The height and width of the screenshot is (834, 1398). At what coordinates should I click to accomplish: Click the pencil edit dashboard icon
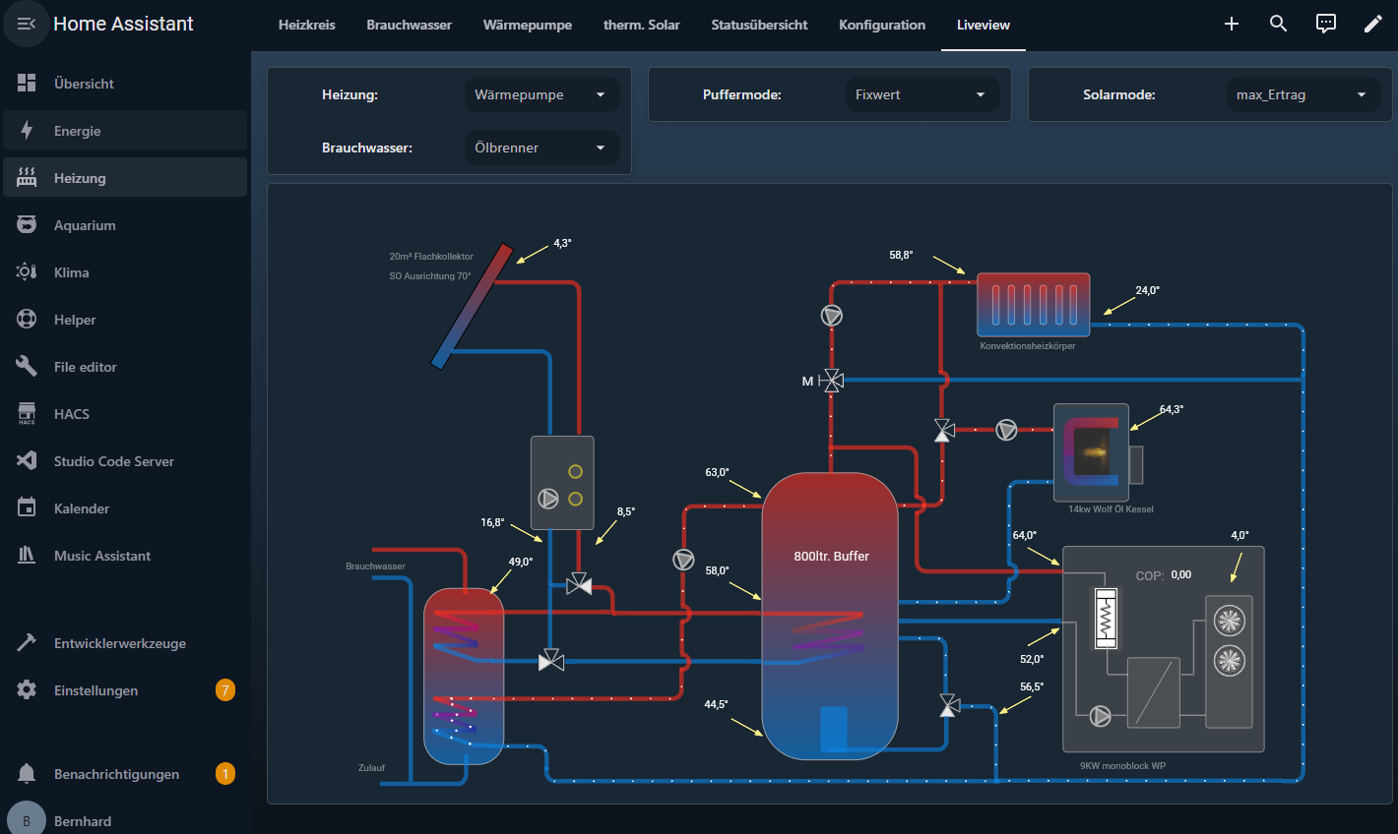pos(1372,24)
